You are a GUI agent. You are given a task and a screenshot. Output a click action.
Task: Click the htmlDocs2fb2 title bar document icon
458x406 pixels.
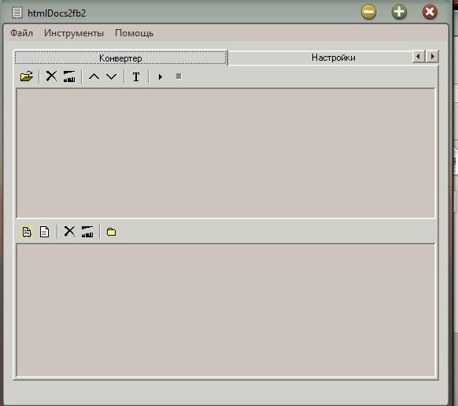[17, 13]
